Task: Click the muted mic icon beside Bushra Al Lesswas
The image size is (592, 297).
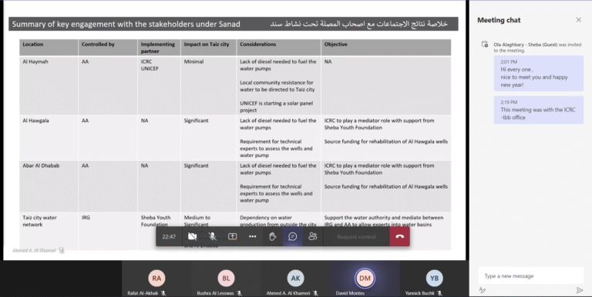Action: tap(240, 293)
